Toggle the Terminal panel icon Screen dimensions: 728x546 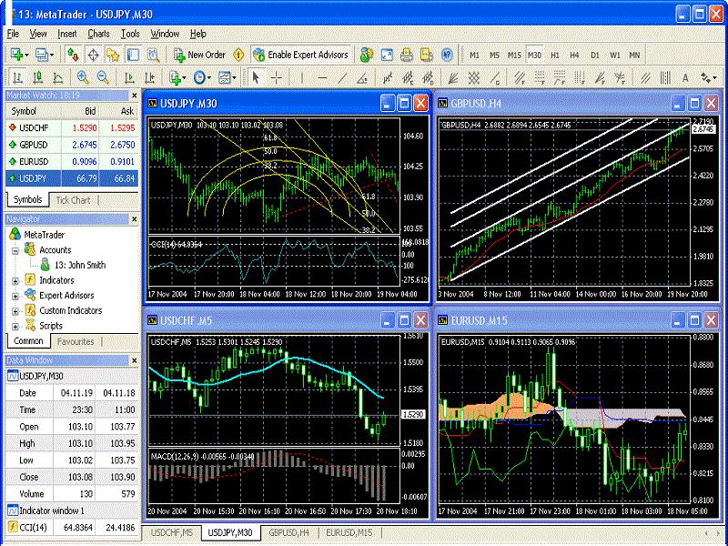(133, 55)
